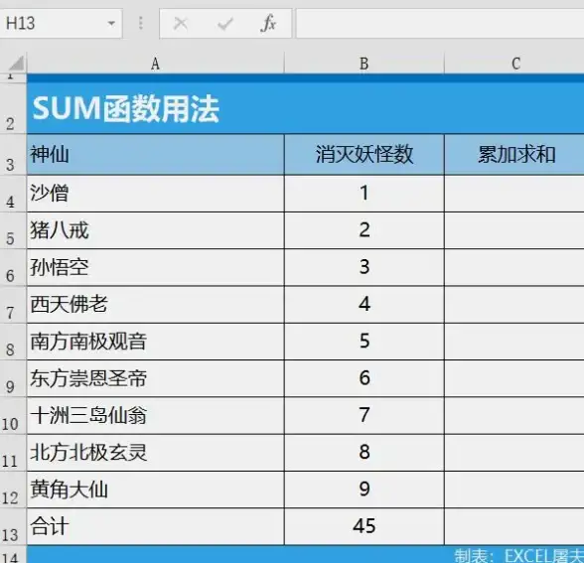Image resolution: width=584 pixels, height=563 pixels.
Task: Select the cell containing 十洲三岛仙翁
Action: 156,415
